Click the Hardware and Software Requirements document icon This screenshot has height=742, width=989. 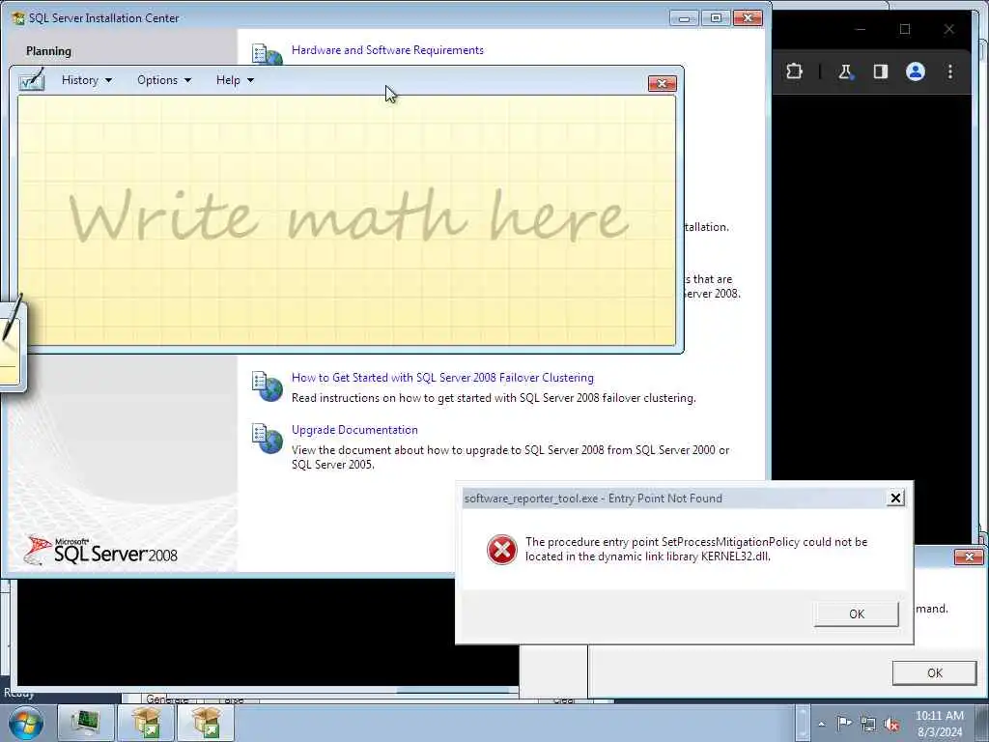click(x=267, y=54)
